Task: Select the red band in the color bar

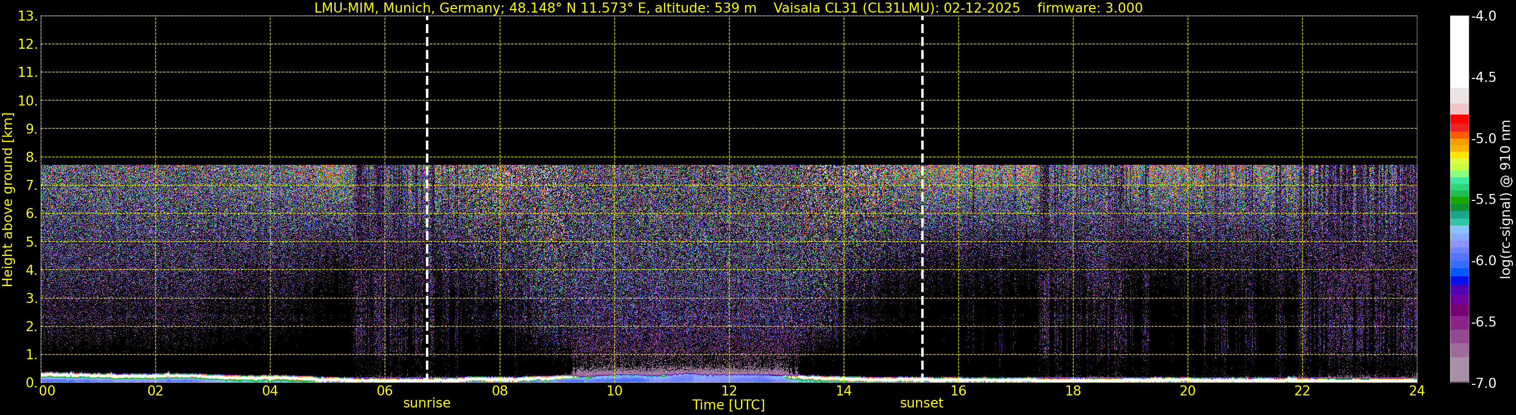Action: (x=1459, y=120)
